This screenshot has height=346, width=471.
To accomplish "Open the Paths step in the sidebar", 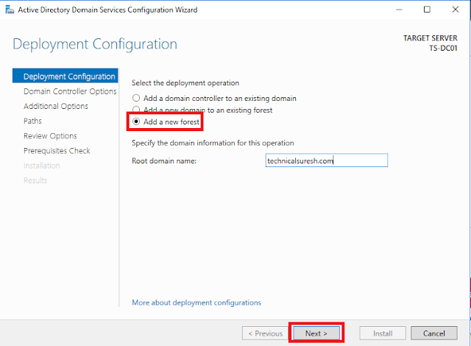I will click(33, 121).
